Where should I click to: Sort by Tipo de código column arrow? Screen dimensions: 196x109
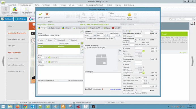coord(78,43)
